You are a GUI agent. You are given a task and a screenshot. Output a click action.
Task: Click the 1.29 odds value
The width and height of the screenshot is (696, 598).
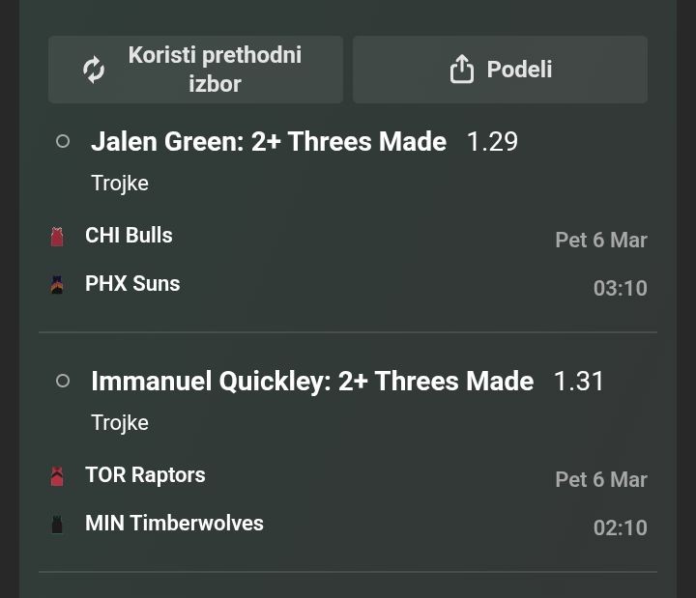click(x=492, y=142)
